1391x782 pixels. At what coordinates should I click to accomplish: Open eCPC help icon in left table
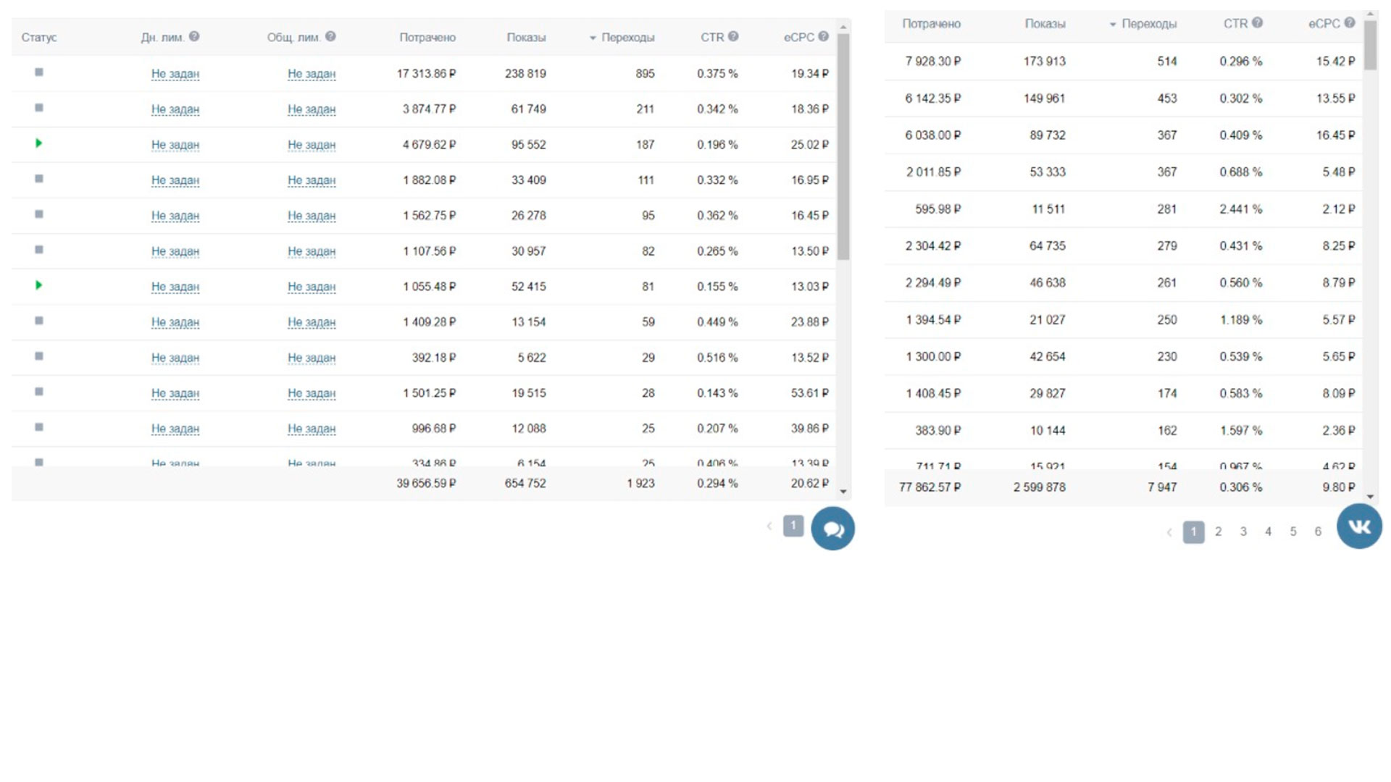point(823,37)
